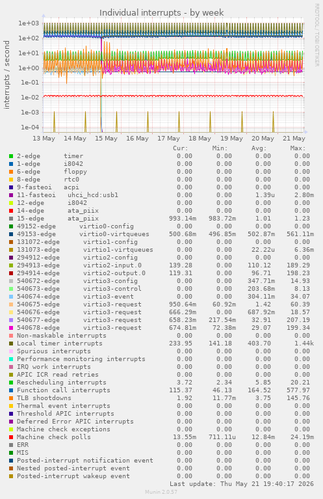Click the Rescheduling interrupts legend label
This screenshot has height=499, width=323.
[62, 383]
